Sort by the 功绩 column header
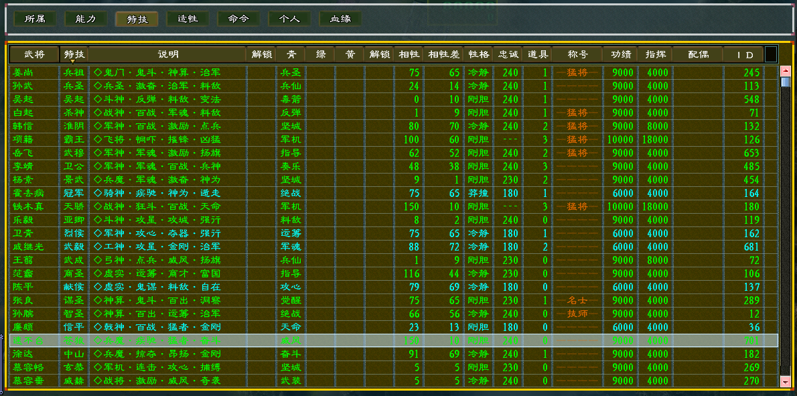Viewport: 797px width, 396px height. 622,54
